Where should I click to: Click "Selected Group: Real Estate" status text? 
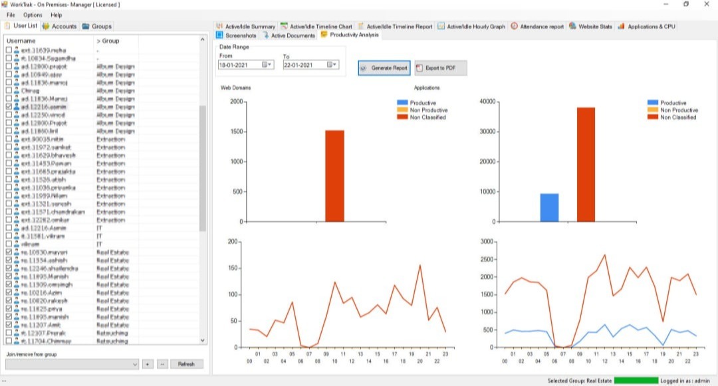pos(580,381)
